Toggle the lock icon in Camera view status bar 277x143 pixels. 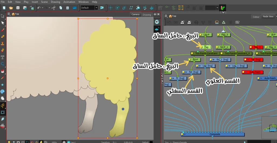coord(37,142)
